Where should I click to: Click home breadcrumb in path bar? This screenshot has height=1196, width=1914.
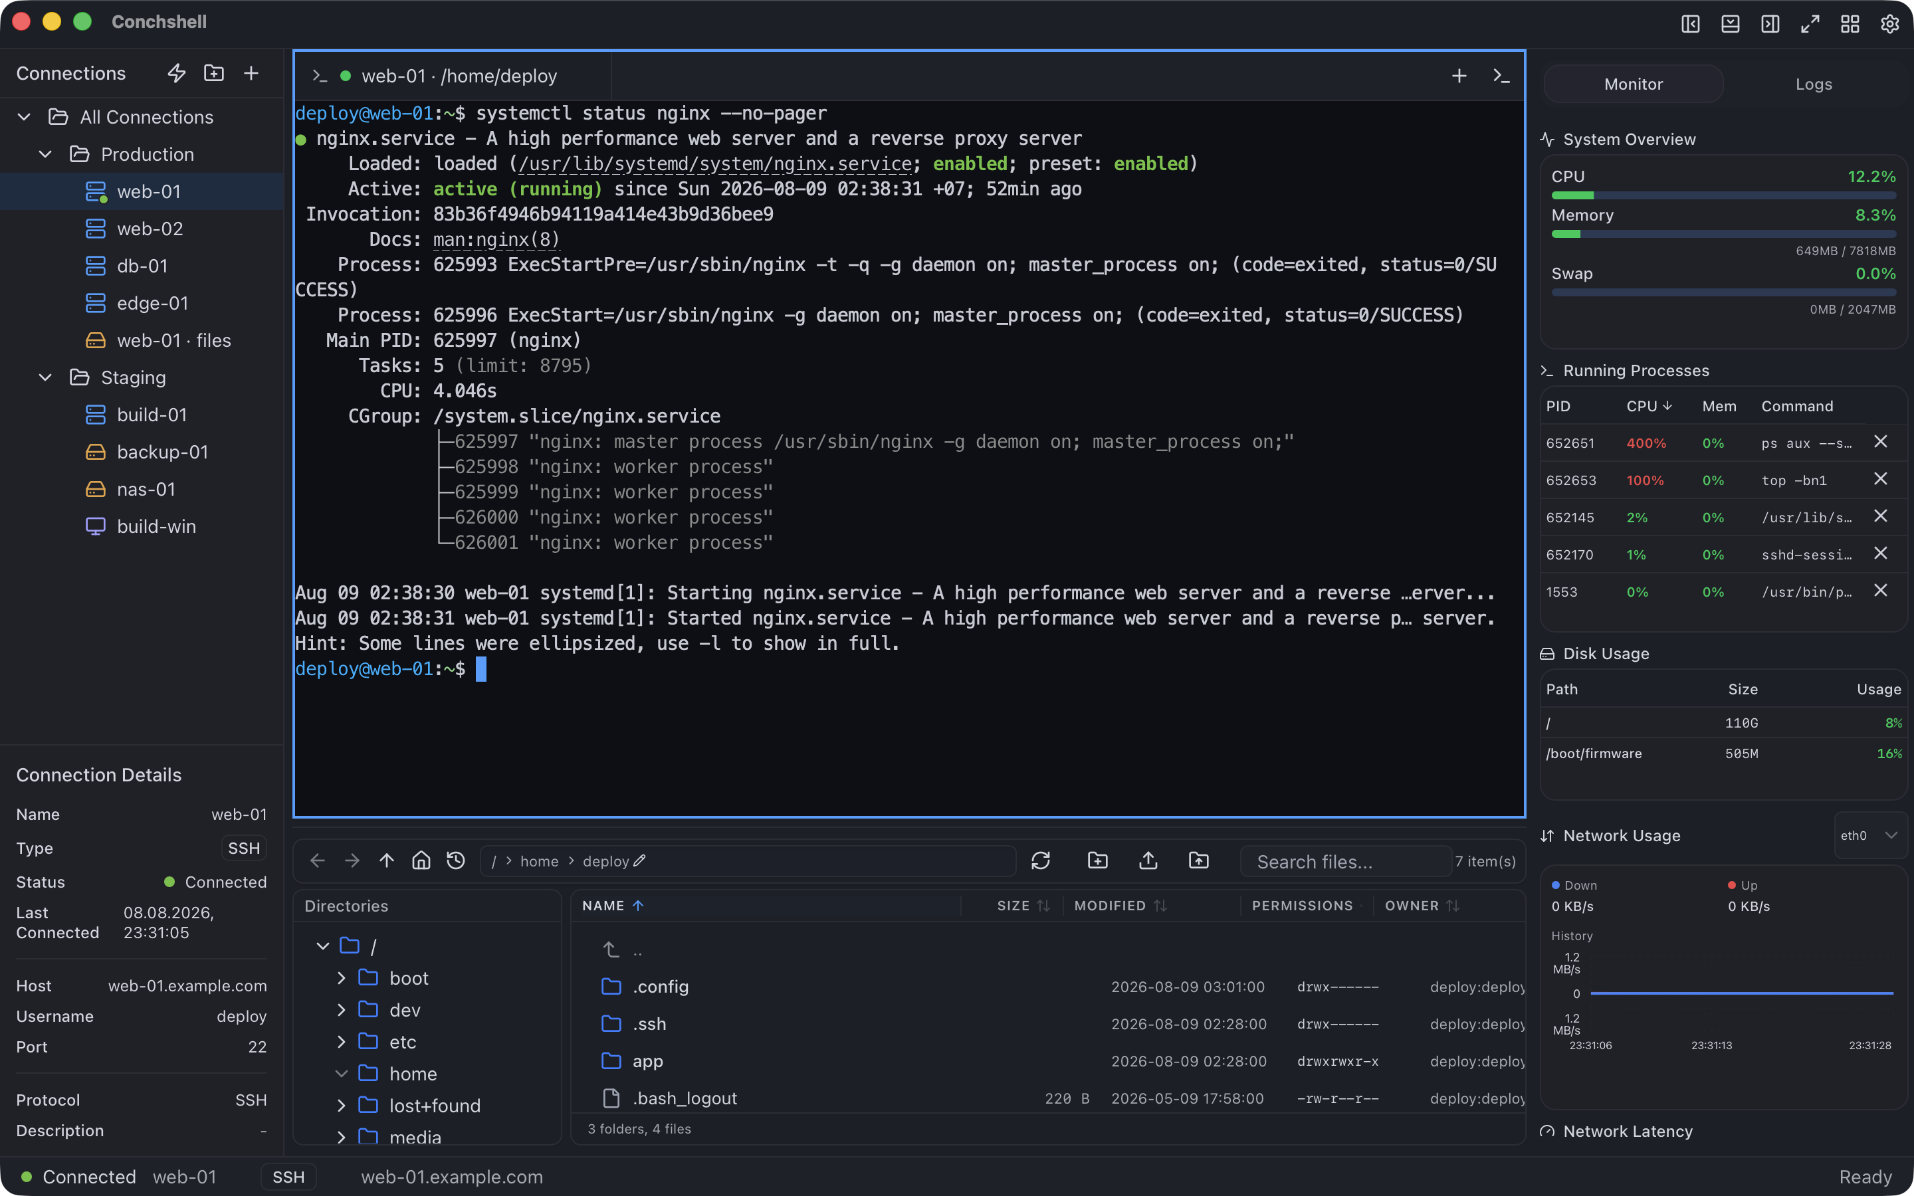point(540,860)
